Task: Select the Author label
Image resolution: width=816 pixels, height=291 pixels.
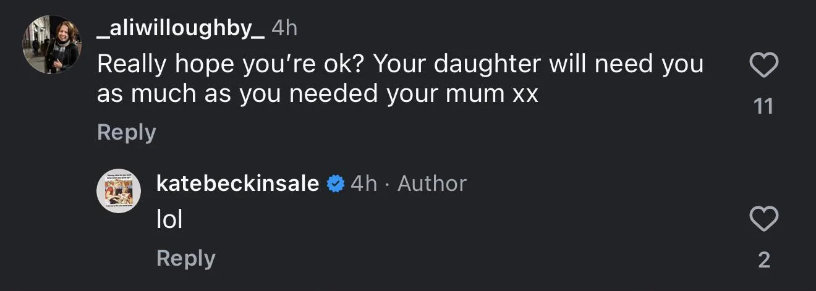Action: click(x=432, y=183)
